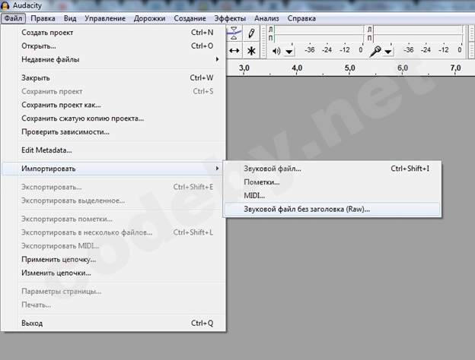This screenshot has width=475, height=360.
Task: Open dropdown arrow beside microphone icon
Action: (388, 52)
